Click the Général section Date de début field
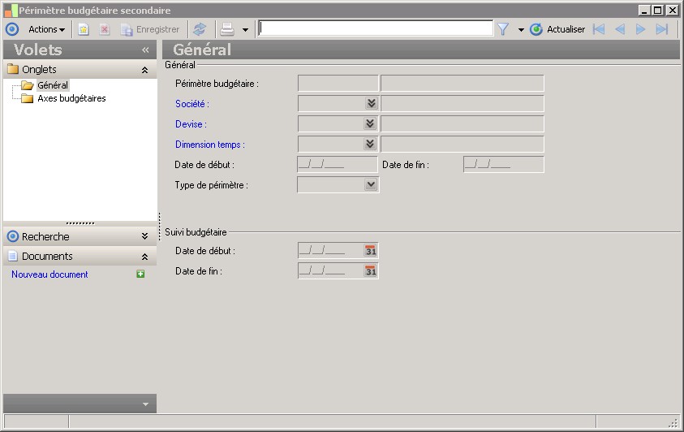Screen dimensions: 684x432 point(338,165)
